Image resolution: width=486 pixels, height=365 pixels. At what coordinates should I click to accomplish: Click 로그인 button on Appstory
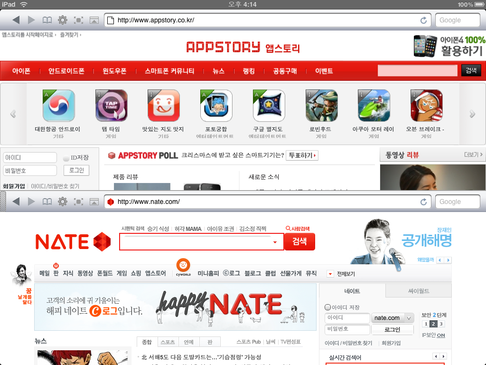(x=76, y=171)
